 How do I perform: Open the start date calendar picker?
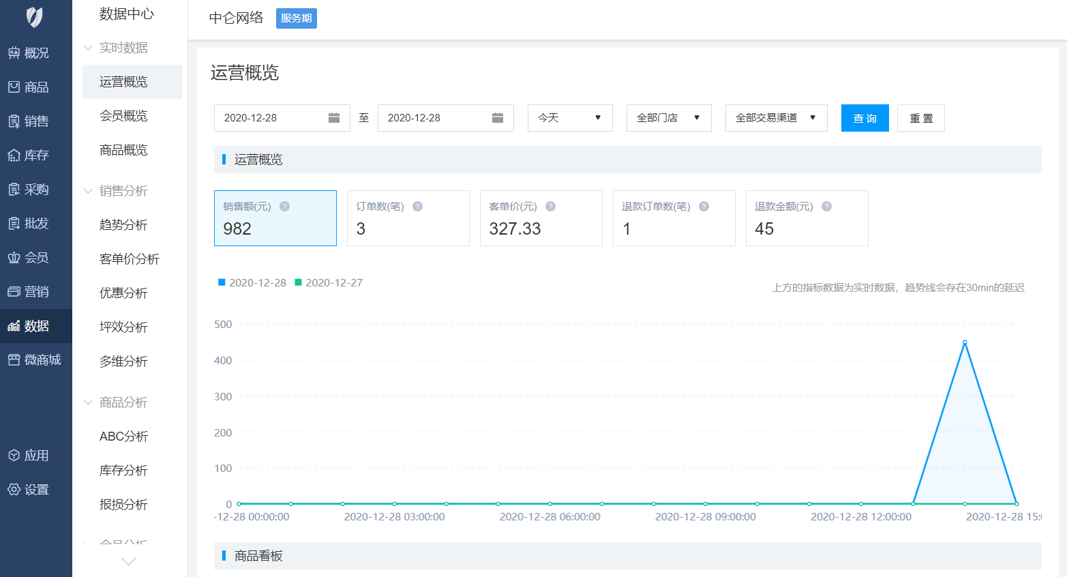[333, 117]
